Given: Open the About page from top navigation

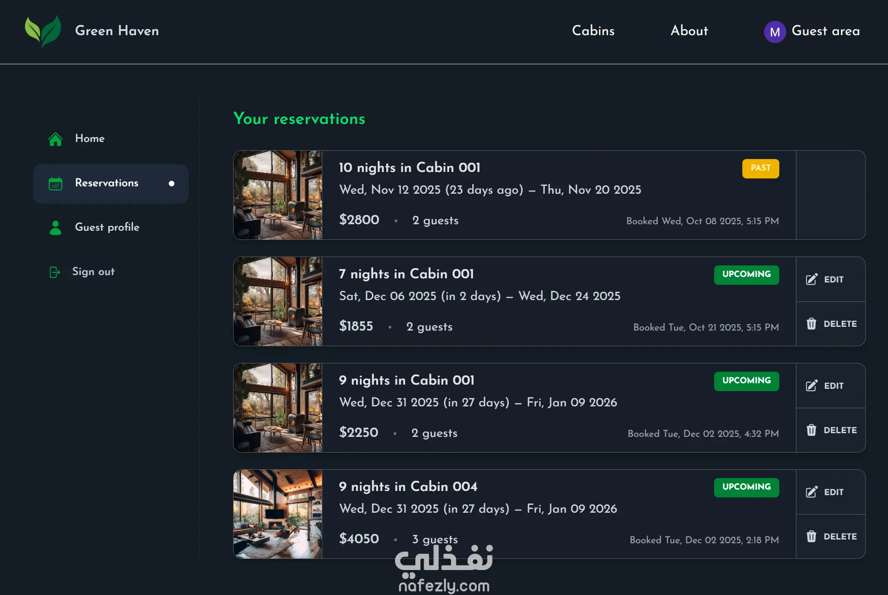Looking at the screenshot, I should (689, 31).
